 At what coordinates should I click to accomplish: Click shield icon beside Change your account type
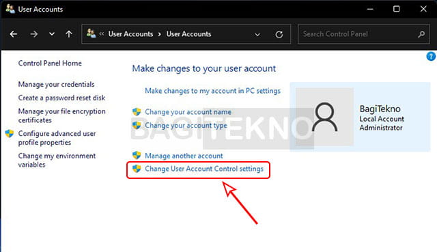pos(137,126)
